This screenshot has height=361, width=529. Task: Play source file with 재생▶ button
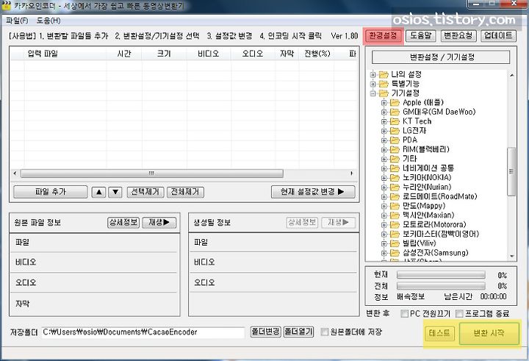[159, 222]
